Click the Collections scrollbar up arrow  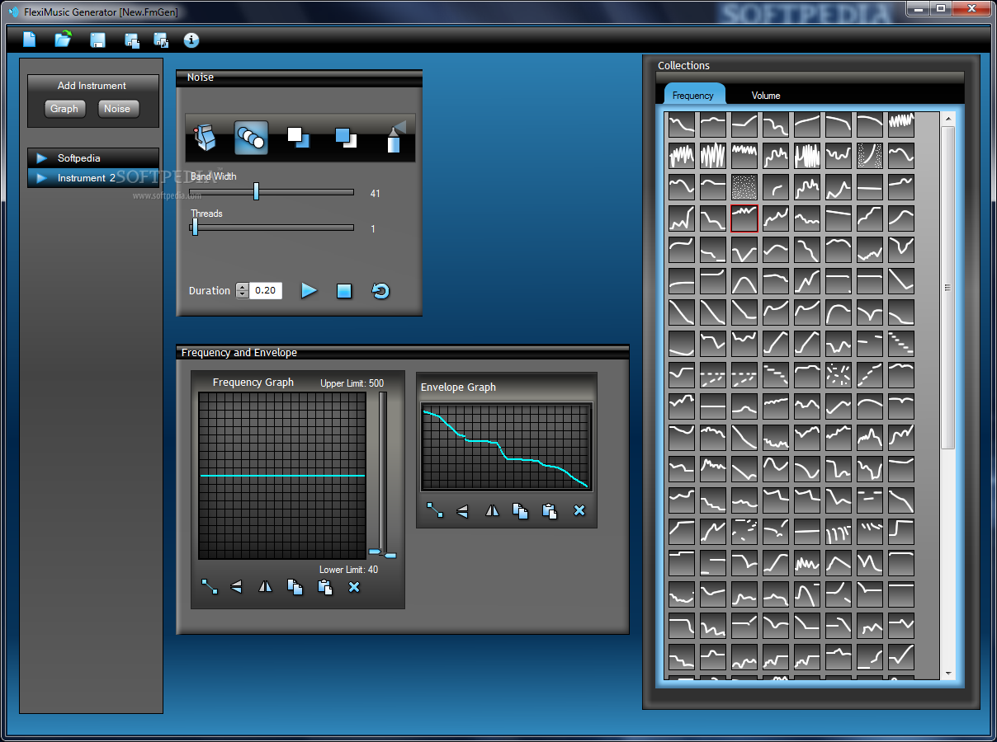point(948,119)
